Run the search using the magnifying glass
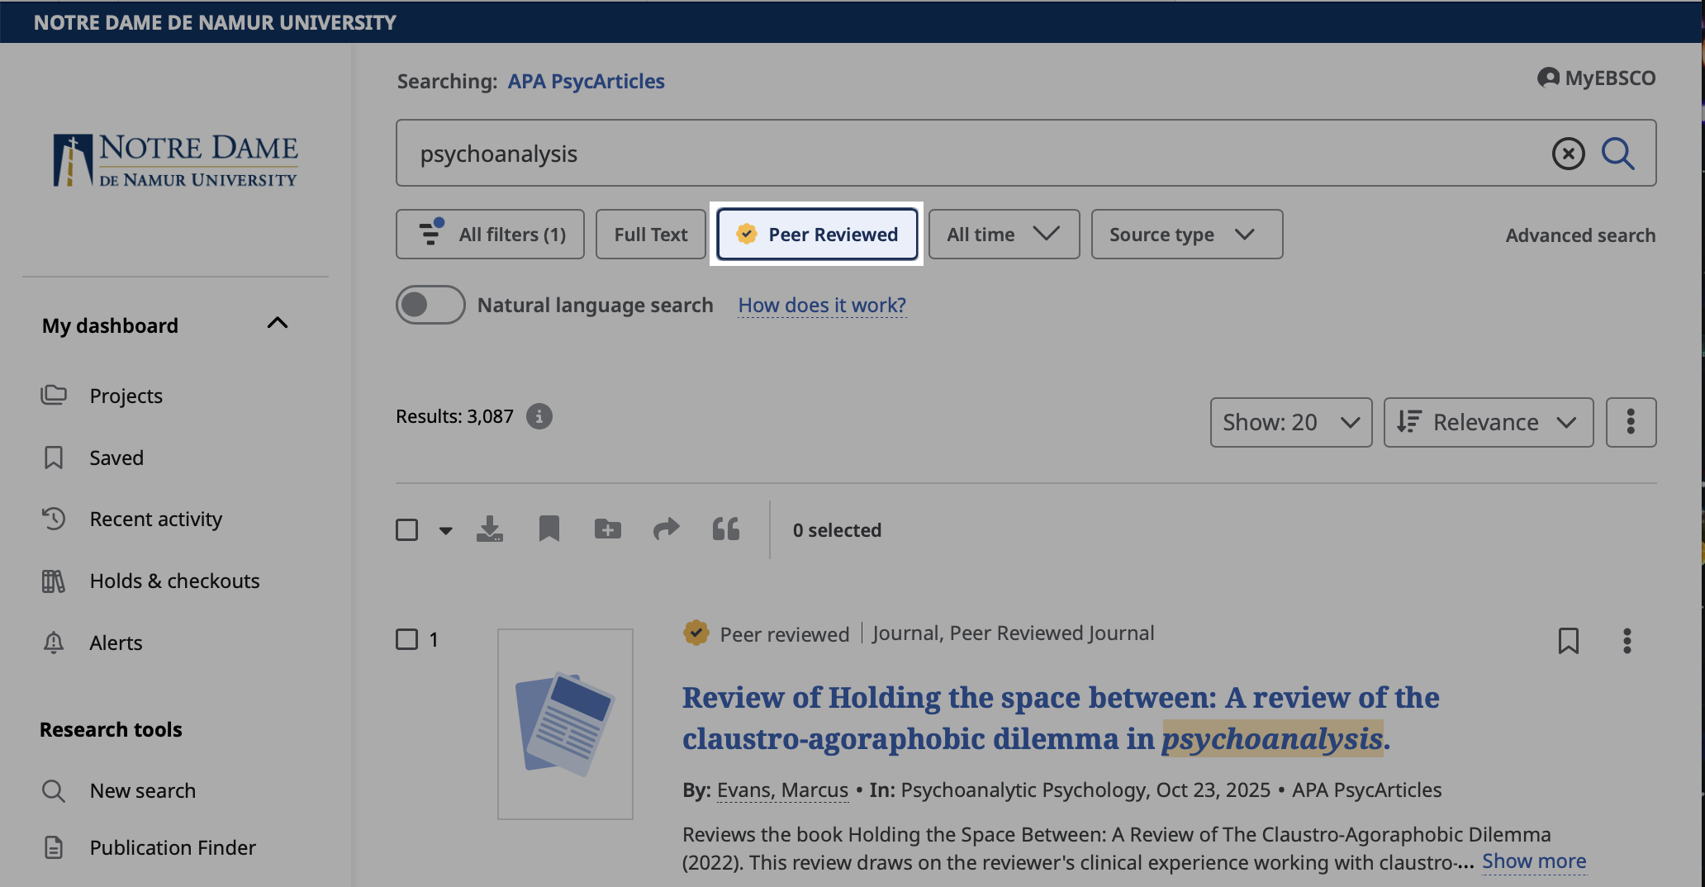The width and height of the screenshot is (1705, 887). tap(1617, 153)
